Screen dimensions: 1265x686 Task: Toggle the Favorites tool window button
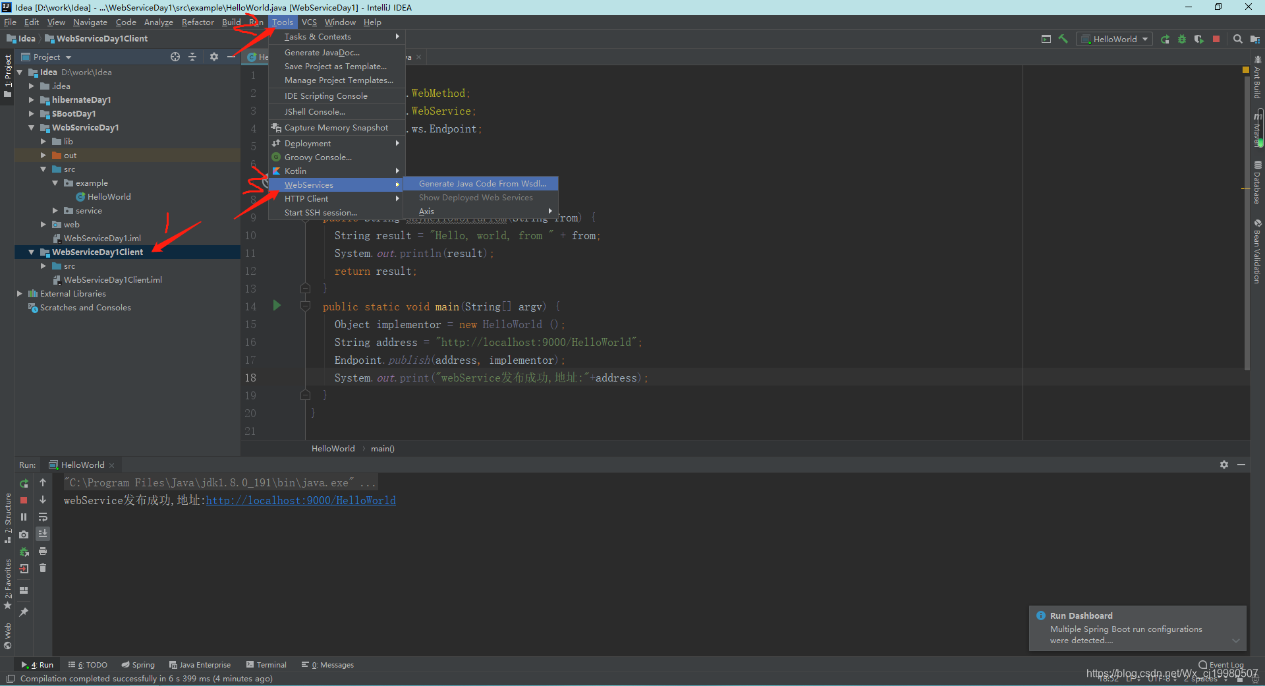click(x=7, y=585)
